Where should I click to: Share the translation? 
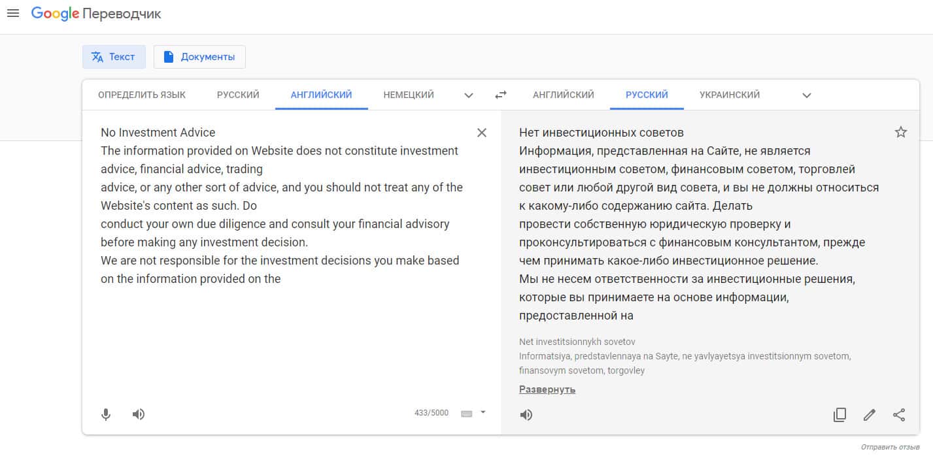click(899, 415)
